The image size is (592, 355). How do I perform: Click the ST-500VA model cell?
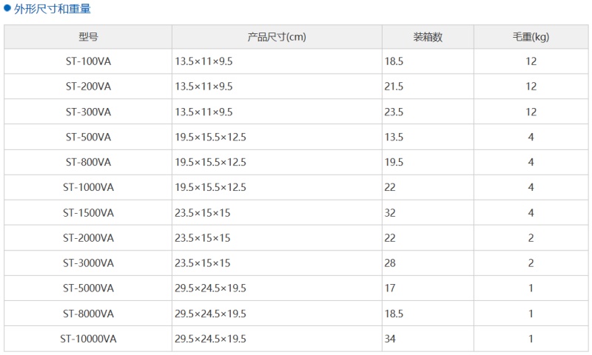(88, 137)
